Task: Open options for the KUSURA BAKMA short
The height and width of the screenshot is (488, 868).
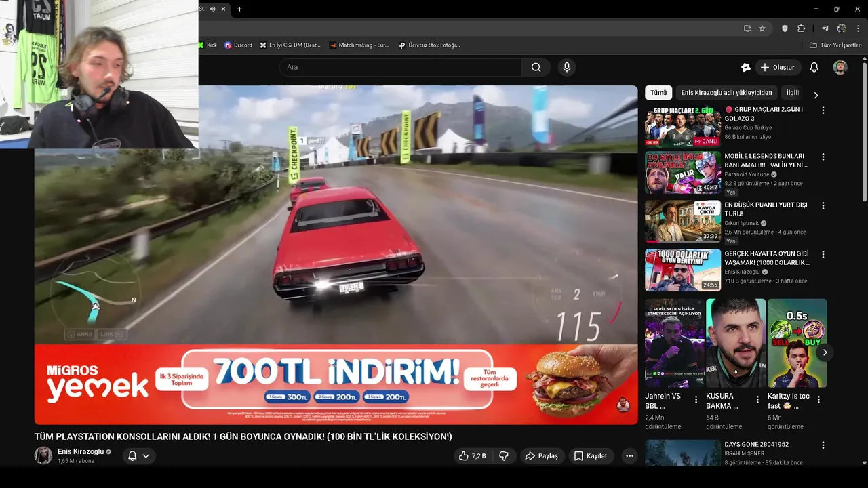Action: [x=757, y=400]
